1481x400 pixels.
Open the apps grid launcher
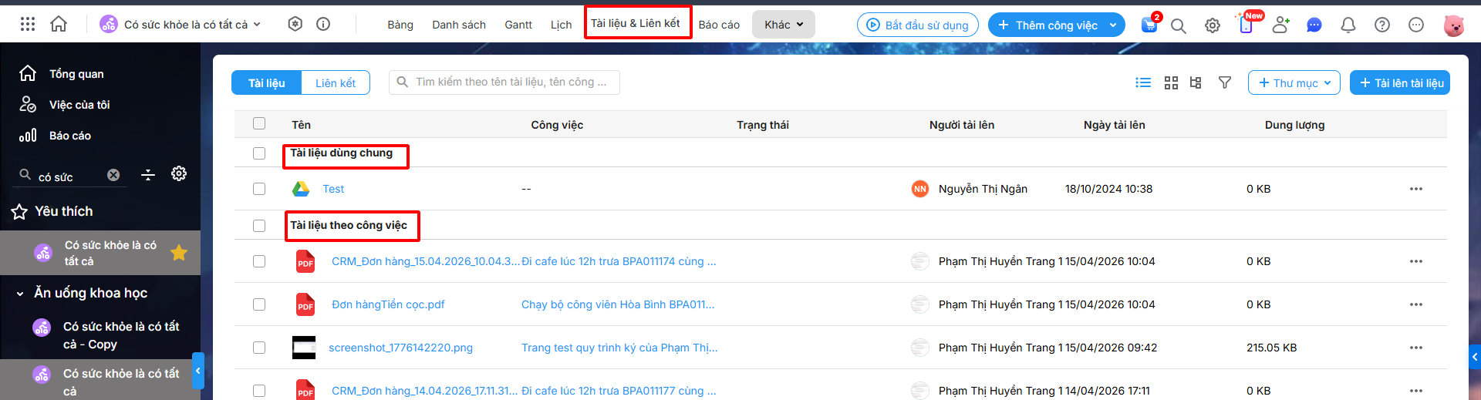pos(28,25)
